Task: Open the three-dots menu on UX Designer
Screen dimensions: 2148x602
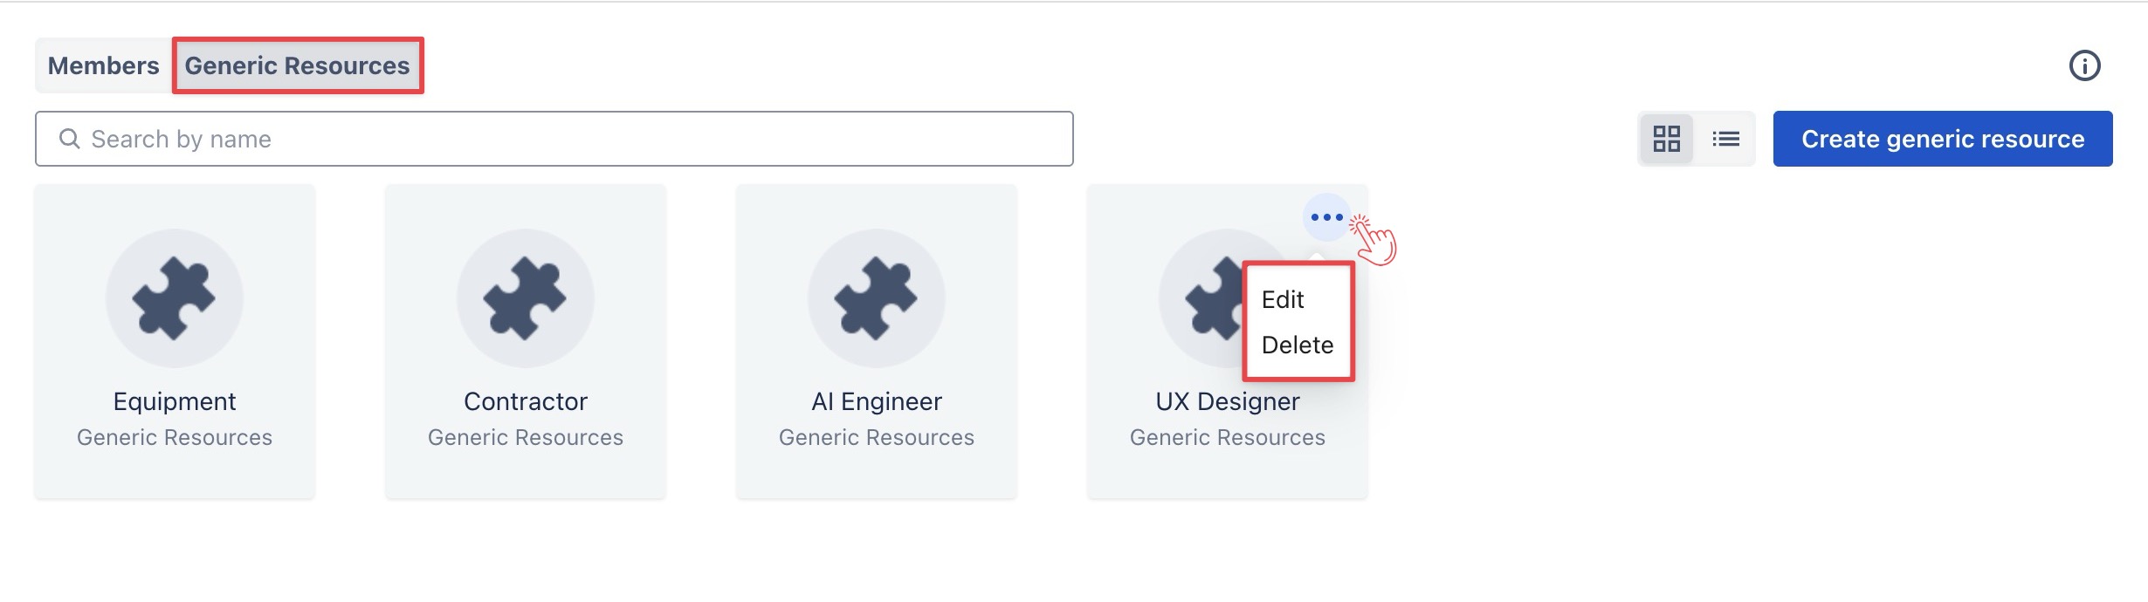Action: (x=1326, y=217)
